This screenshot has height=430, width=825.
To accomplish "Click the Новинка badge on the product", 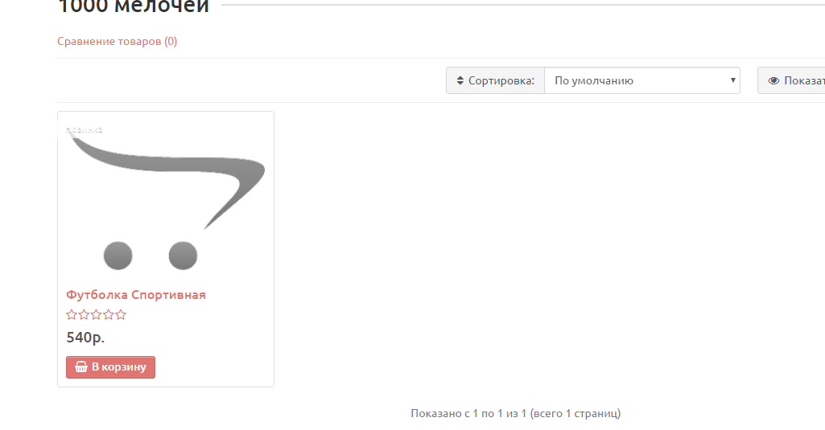I will 84,129.
